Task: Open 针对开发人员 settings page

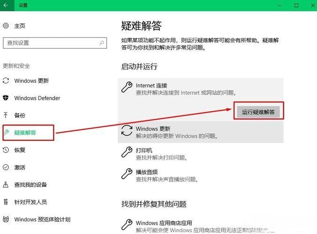Action: (x=30, y=202)
